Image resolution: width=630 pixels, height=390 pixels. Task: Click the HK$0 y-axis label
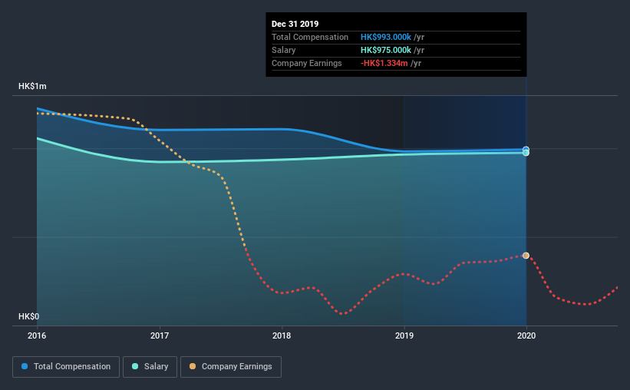click(x=29, y=317)
